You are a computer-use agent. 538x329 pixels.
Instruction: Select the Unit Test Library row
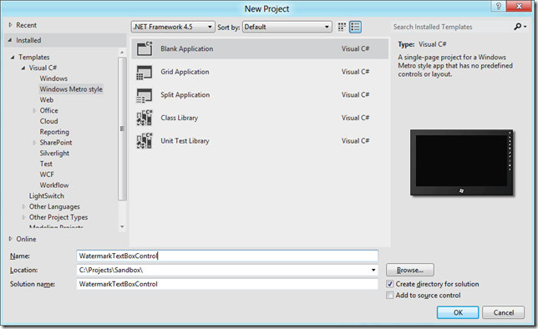(260, 141)
